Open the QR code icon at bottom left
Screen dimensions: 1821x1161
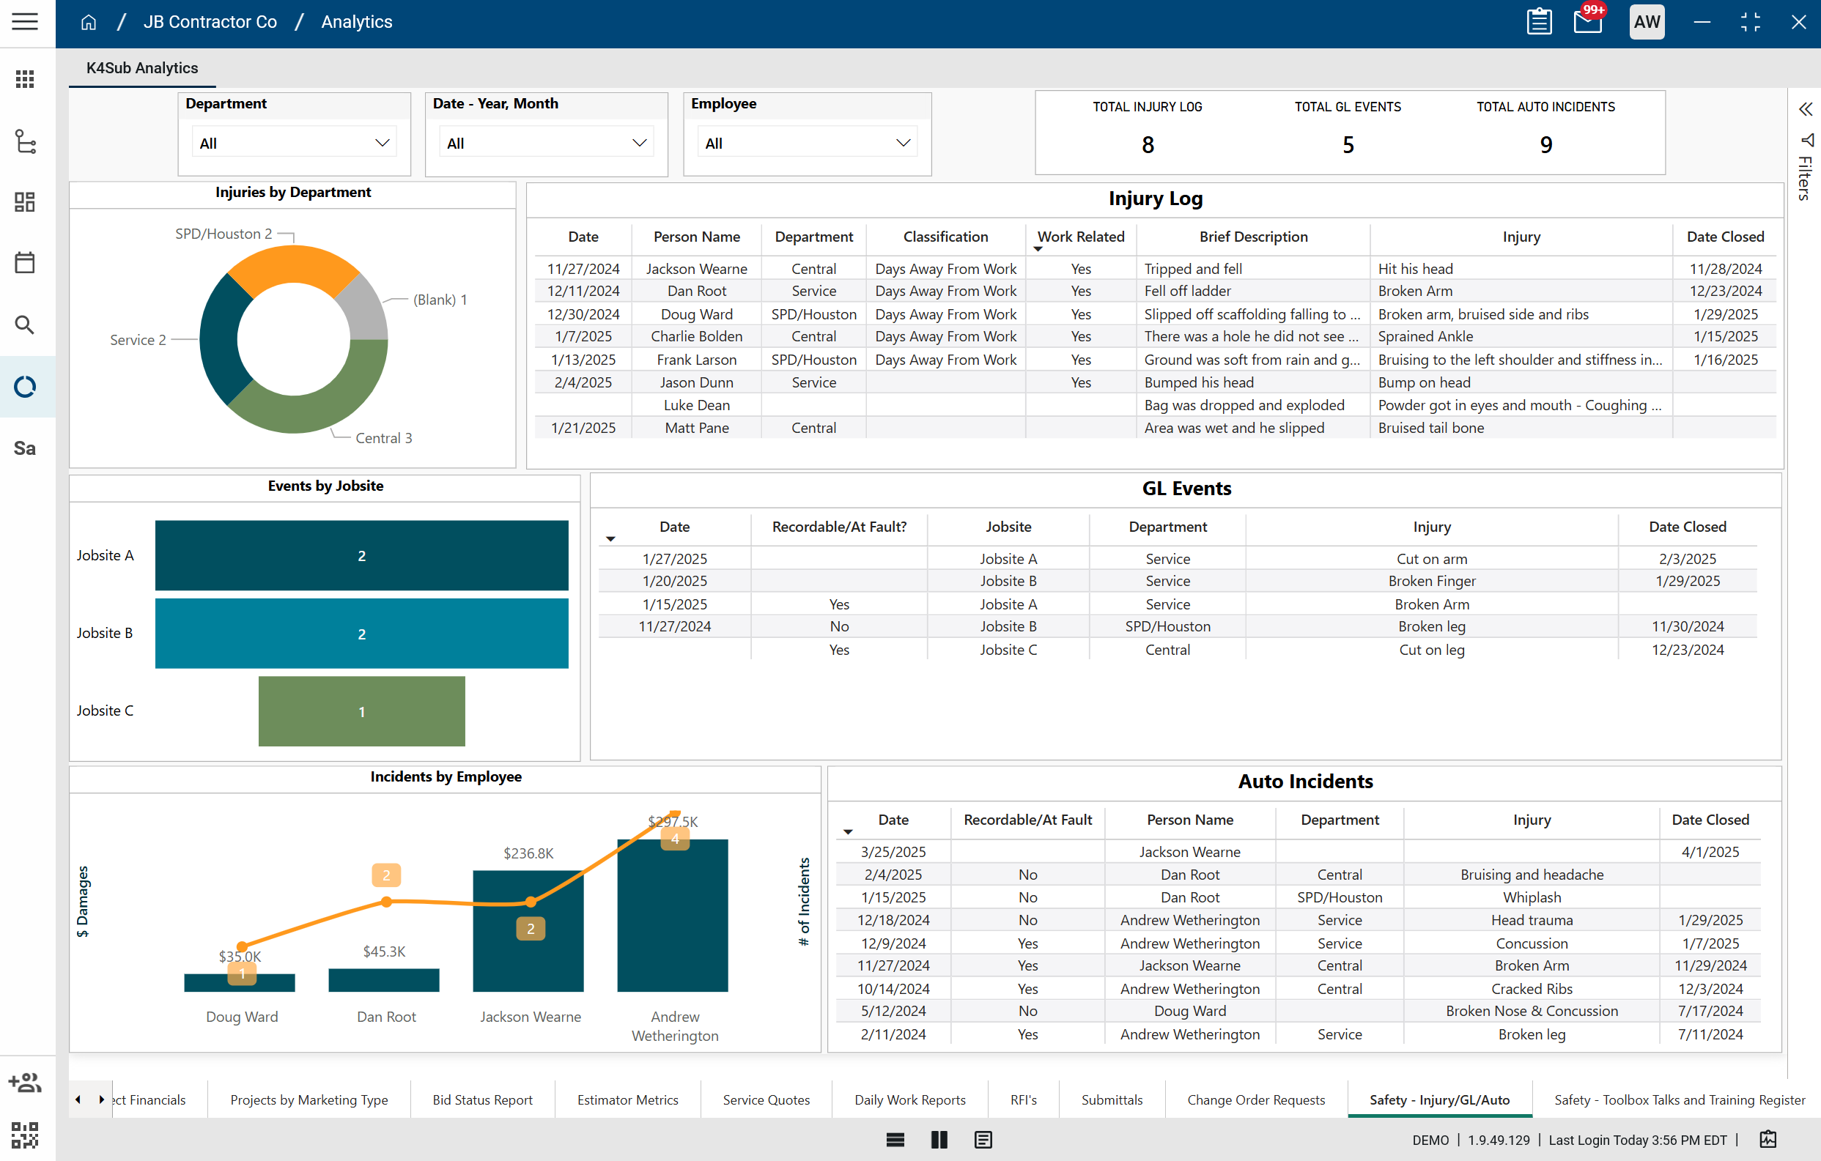click(x=24, y=1135)
